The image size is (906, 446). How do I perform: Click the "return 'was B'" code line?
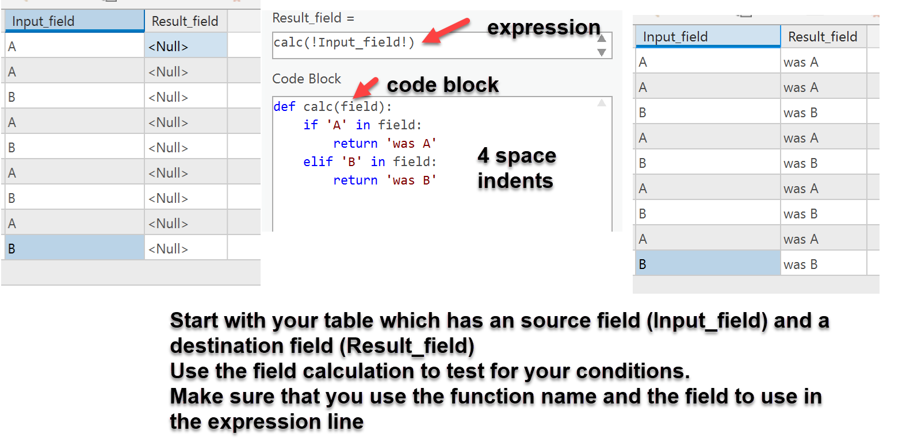(x=384, y=180)
